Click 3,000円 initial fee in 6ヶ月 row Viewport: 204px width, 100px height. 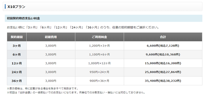(x=51, y=55)
